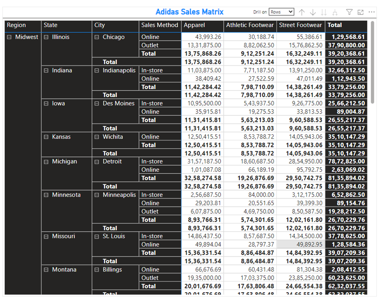Collapse the Illinois state row

coord(46,37)
